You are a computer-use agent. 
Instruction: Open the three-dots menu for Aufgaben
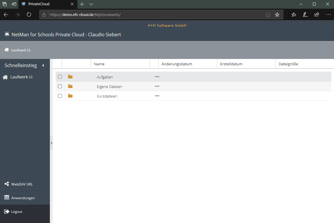click(x=157, y=77)
